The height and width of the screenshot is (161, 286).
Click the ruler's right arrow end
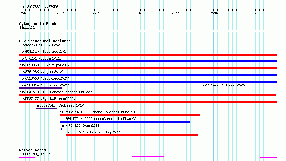coord(276,10)
